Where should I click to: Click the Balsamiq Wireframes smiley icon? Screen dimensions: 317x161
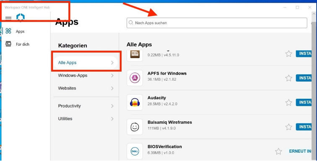tap(135, 127)
